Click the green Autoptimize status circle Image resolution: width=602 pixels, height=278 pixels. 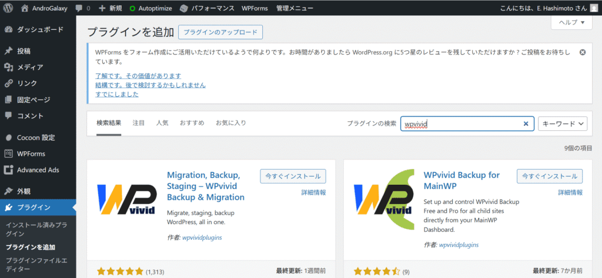click(x=132, y=8)
